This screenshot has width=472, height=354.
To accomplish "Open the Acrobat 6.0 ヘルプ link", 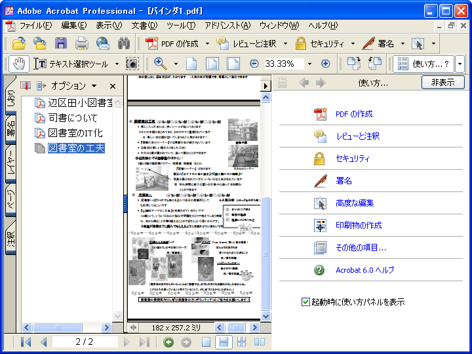I will click(x=365, y=270).
